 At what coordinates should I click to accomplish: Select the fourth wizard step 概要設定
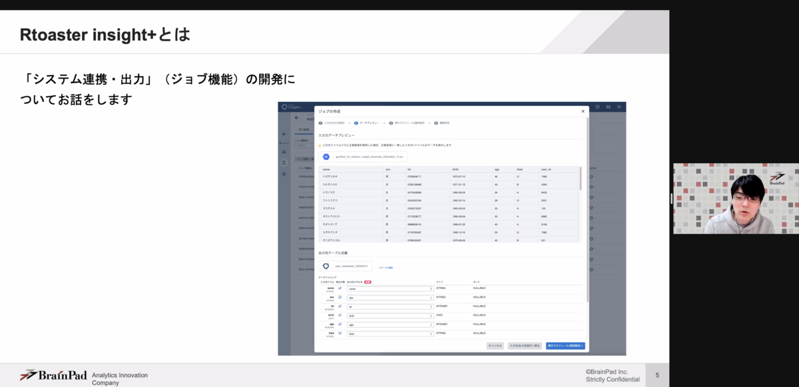coord(442,123)
